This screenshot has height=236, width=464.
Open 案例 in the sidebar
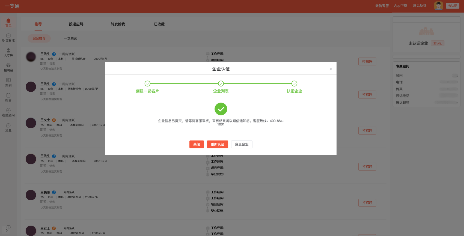click(x=8, y=83)
